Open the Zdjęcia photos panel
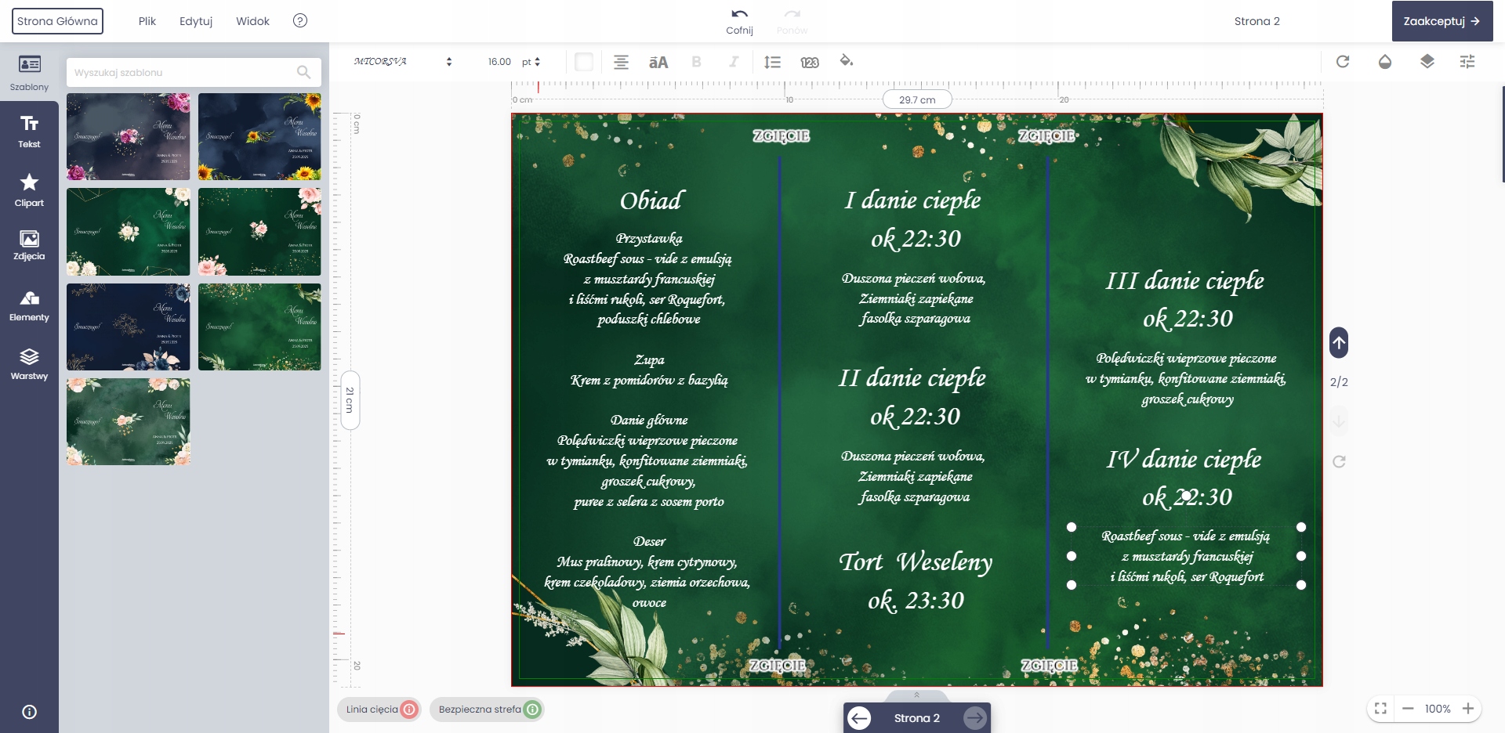The image size is (1505, 733). click(29, 245)
